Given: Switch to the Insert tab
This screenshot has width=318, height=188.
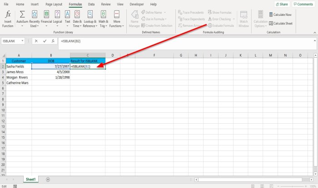Looking at the screenshot, I should pyautogui.click(x=35, y=4).
